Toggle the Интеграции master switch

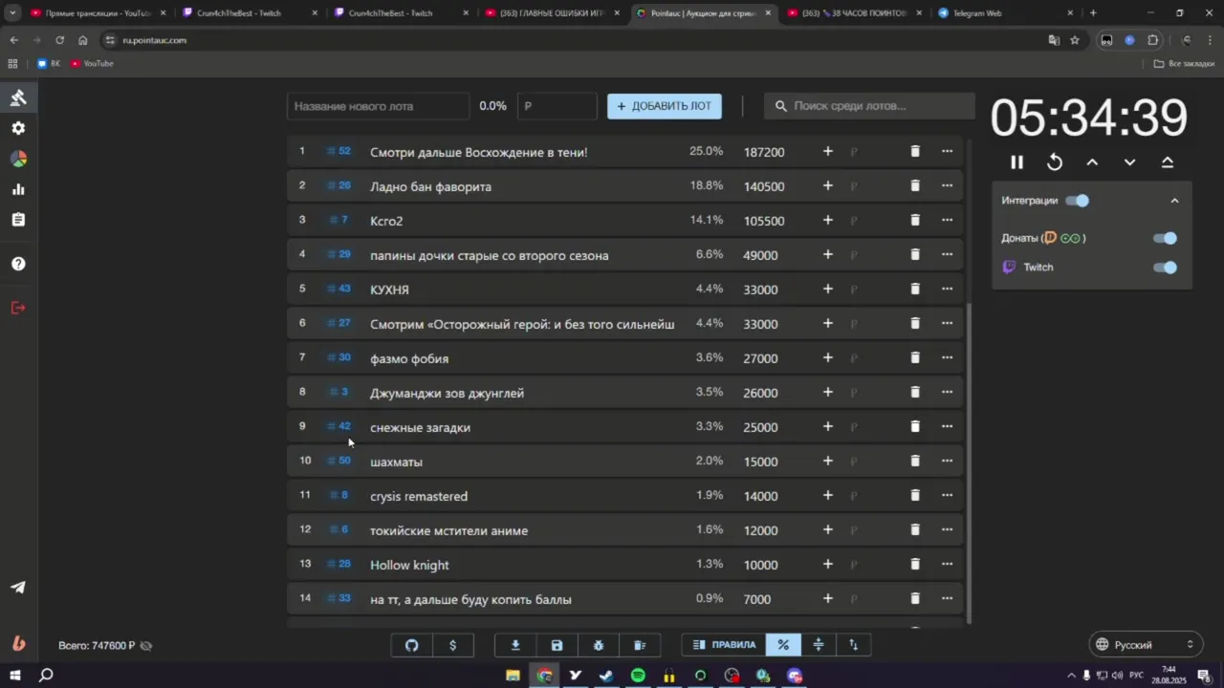[1077, 201]
